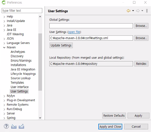151x132 pixels.
Task: Click the Help question mark icon
Action: point(6,126)
